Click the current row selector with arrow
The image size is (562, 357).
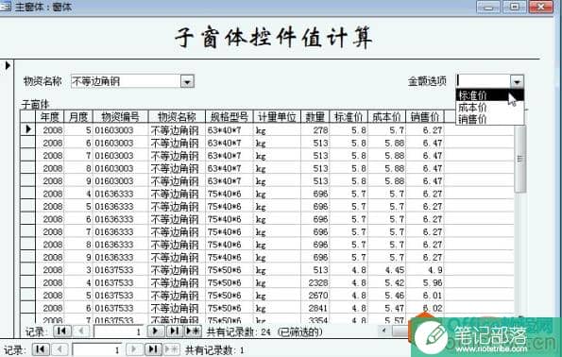click(27, 129)
